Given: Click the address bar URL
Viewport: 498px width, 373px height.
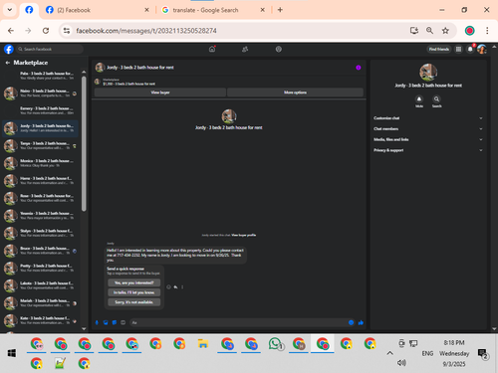Looking at the screenshot, I should [146, 31].
